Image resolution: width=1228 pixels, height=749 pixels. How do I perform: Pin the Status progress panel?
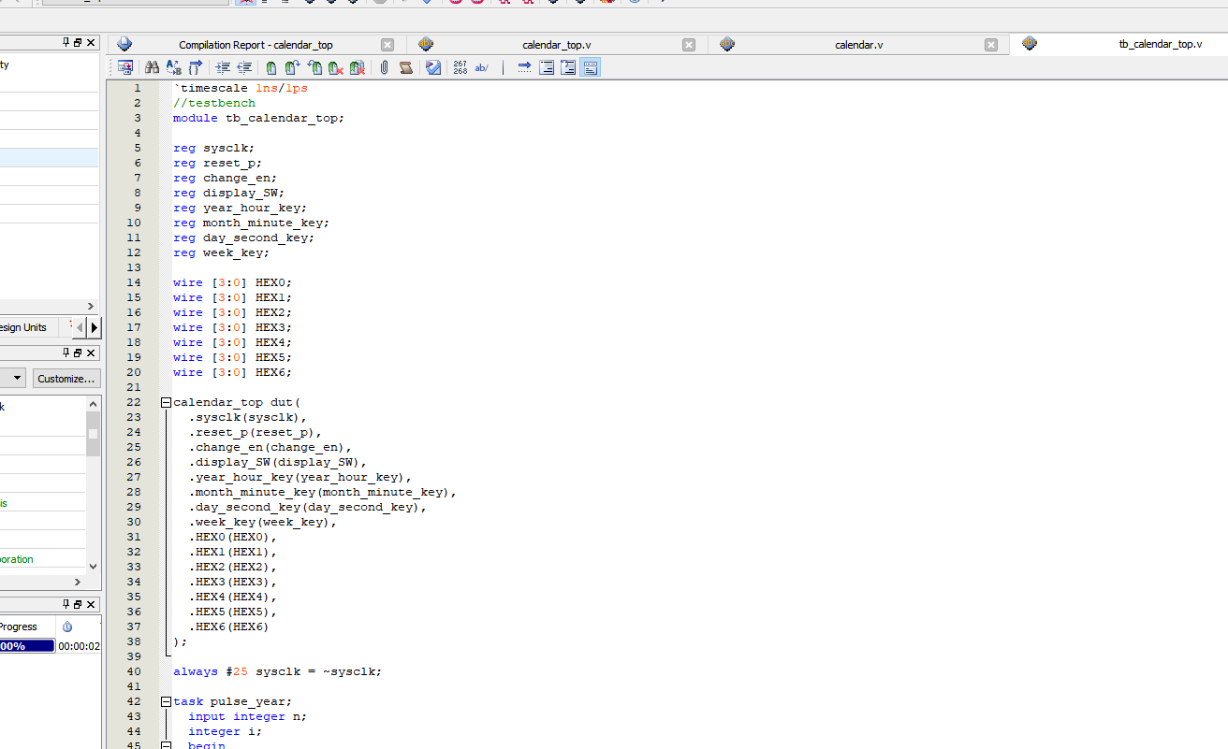click(x=66, y=604)
